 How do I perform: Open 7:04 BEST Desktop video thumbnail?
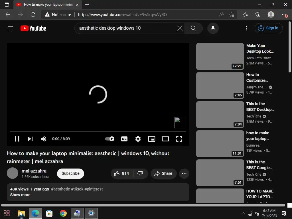(x=220, y=115)
